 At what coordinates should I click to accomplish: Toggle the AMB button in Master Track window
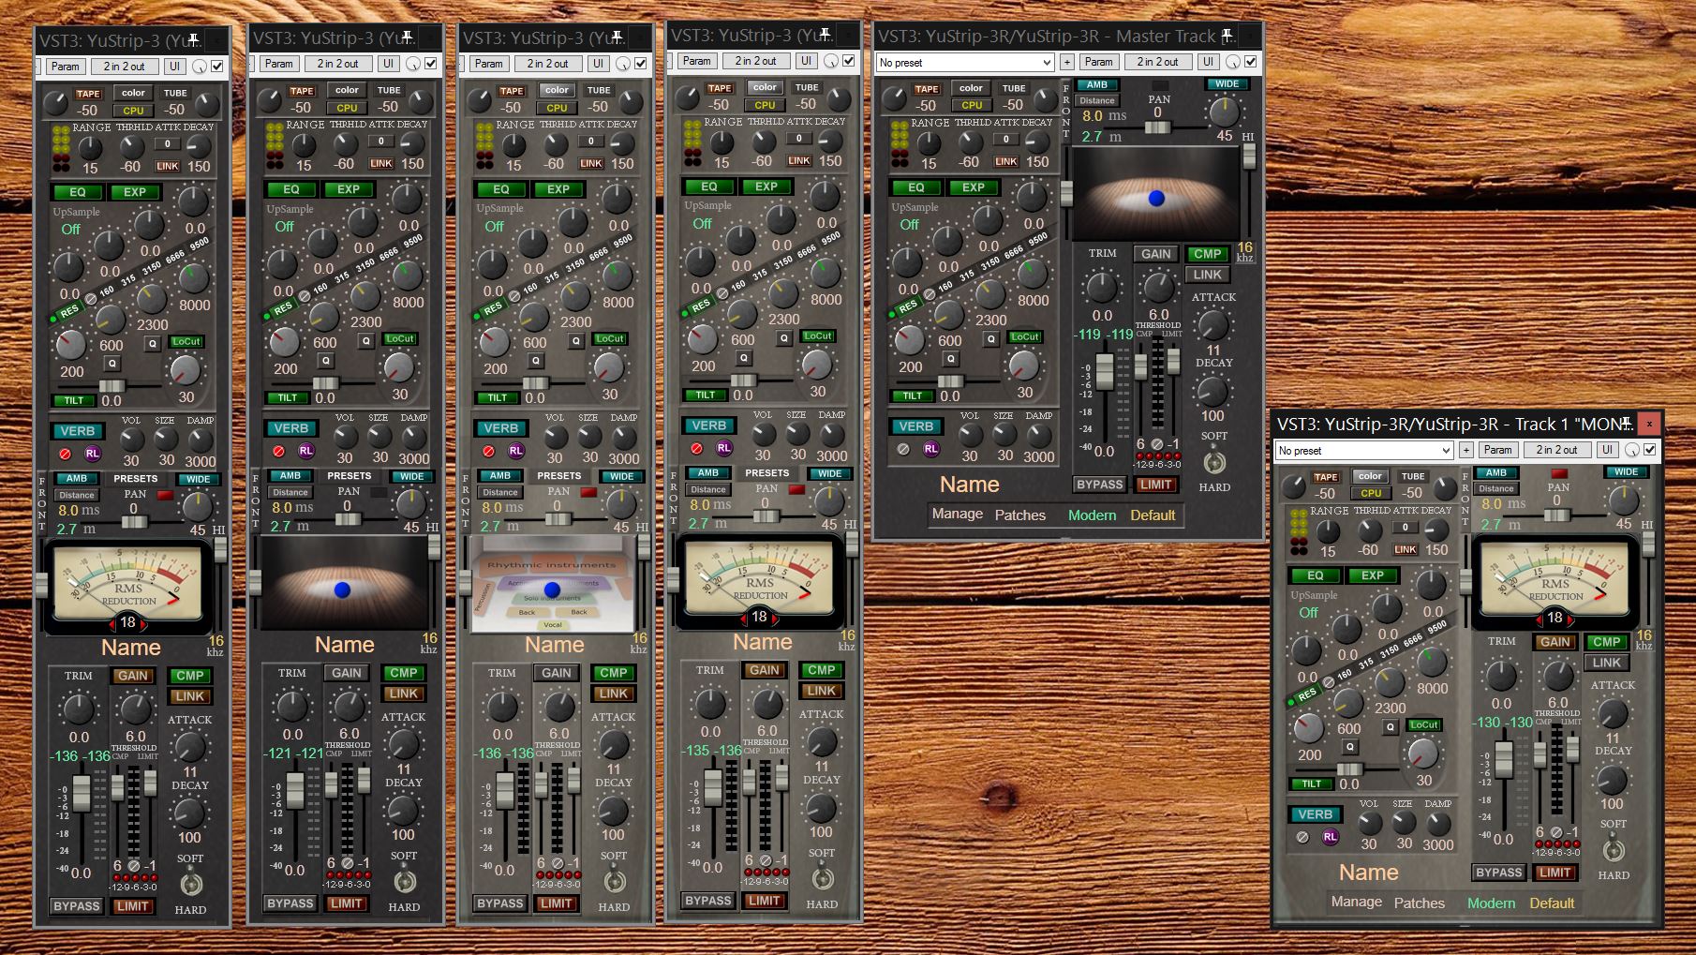pyautogui.click(x=1097, y=85)
